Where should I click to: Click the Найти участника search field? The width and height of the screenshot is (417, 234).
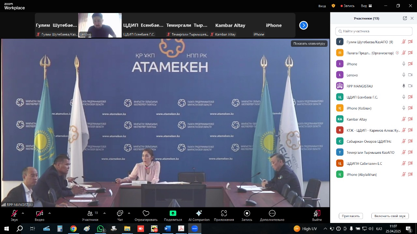pyautogui.click(x=374, y=31)
